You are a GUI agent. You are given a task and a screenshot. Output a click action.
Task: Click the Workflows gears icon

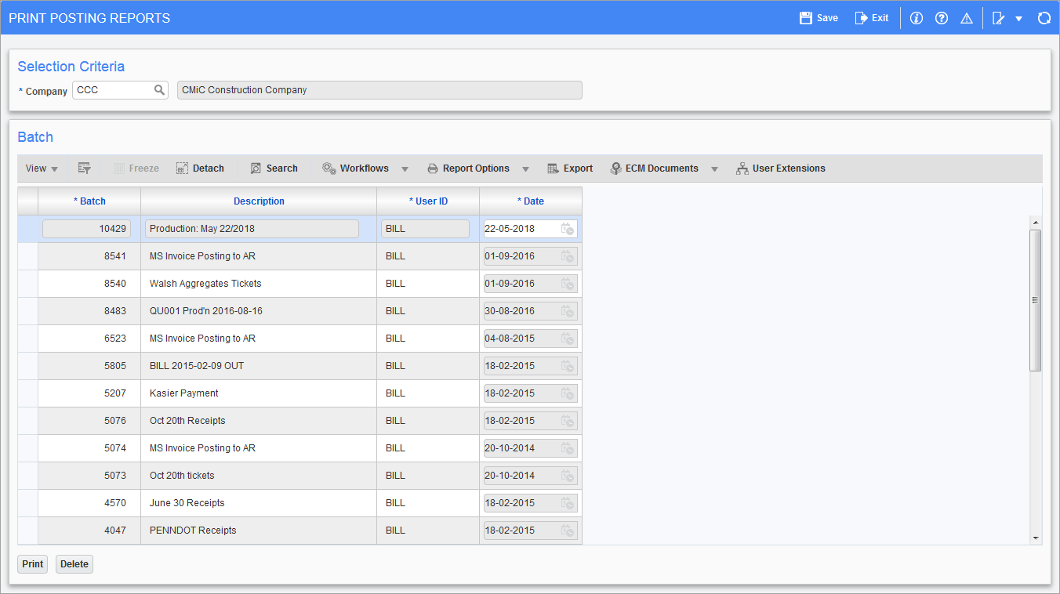click(x=329, y=168)
